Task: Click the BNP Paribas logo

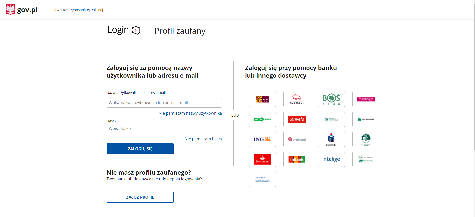Action: [x=366, y=119]
